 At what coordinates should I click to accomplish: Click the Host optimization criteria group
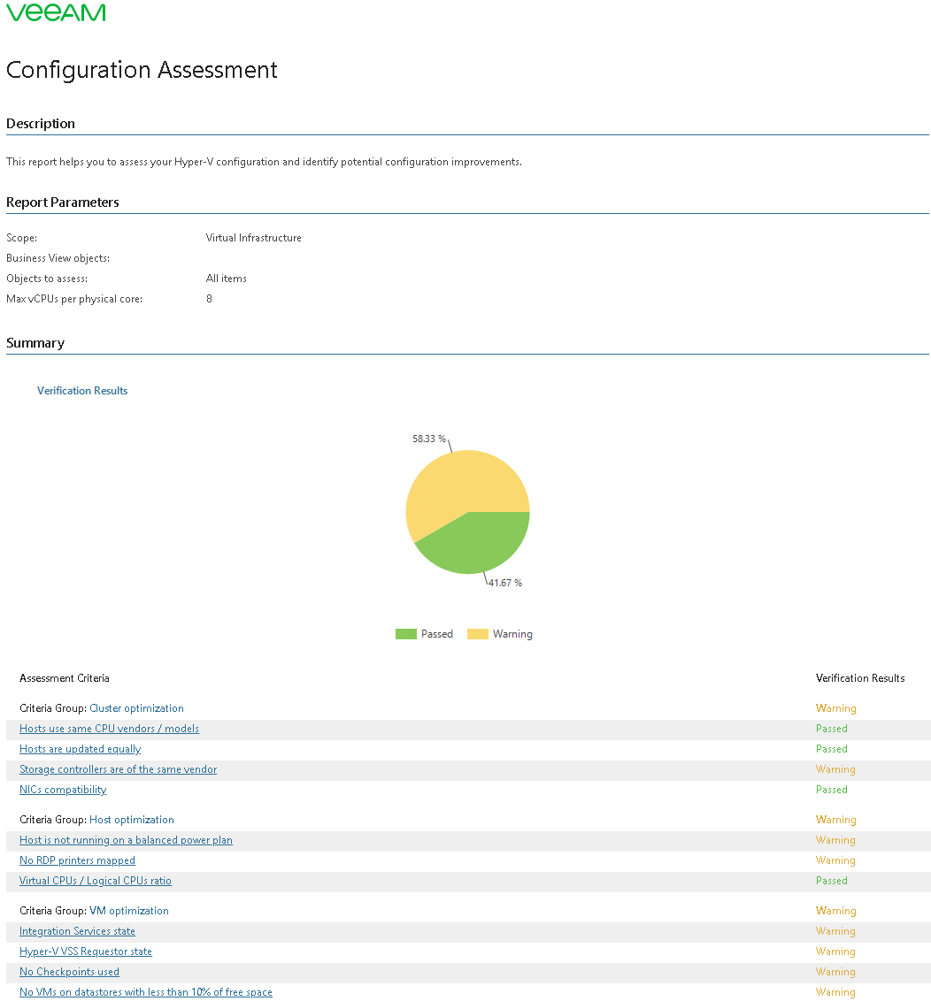coord(132,820)
